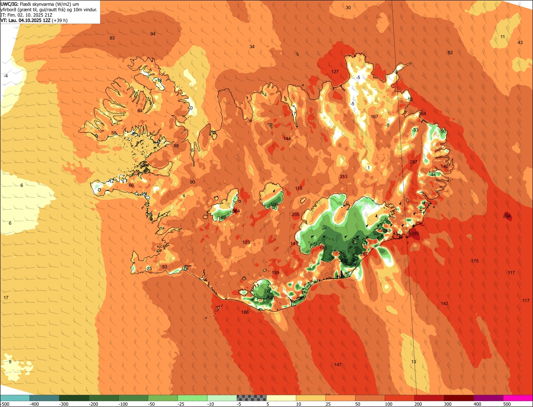Select the heat flux value 127
The width and height of the screenshot is (533, 407).
point(335,72)
